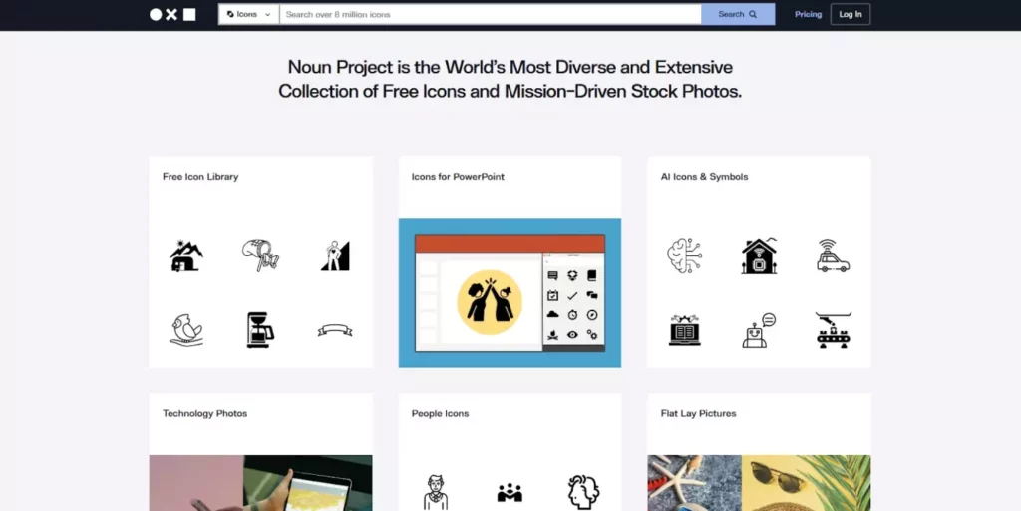Image resolution: width=1021 pixels, height=511 pixels.
Task: Select the robotic conveyor belt icon
Action: pyautogui.click(x=834, y=330)
